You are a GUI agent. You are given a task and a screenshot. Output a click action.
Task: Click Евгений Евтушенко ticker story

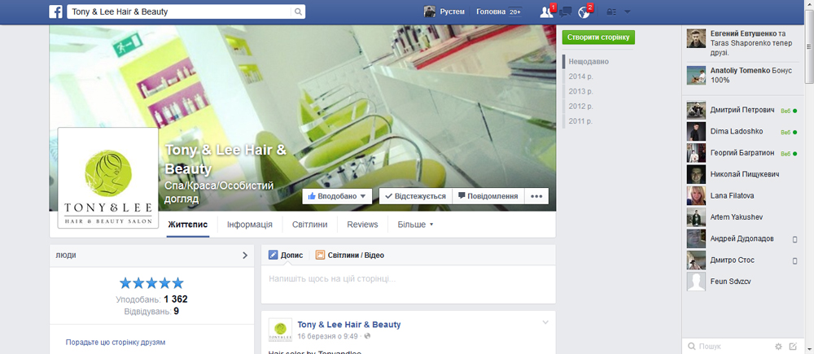(742, 42)
